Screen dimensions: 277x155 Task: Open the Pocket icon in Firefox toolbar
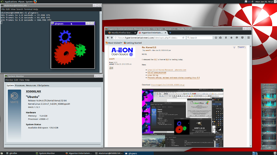click(242, 38)
